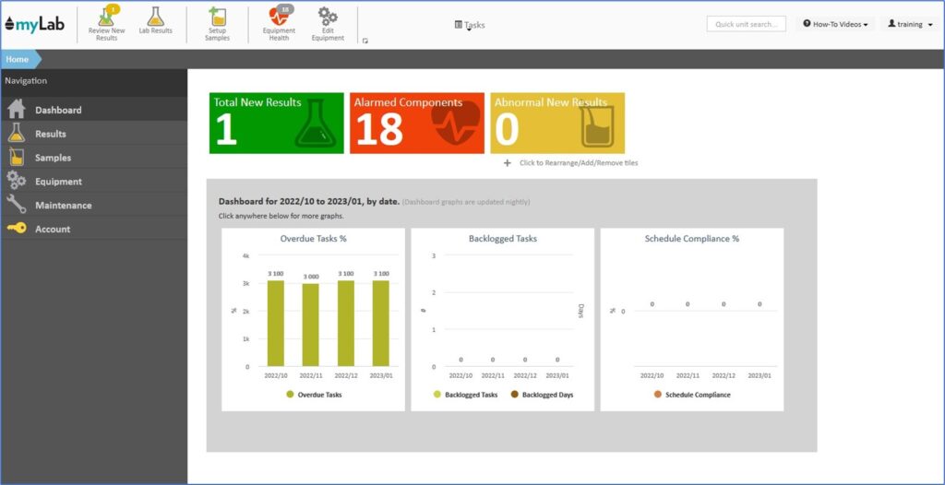The width and height of the screenshot is (945, 485).
Task: Expand the toolbar options corner arrow
Action: [365, 41]
